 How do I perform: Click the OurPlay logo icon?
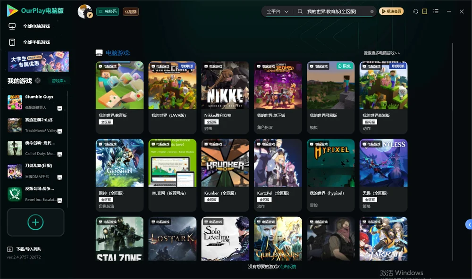pyautogui.click(x=12, y=10)
